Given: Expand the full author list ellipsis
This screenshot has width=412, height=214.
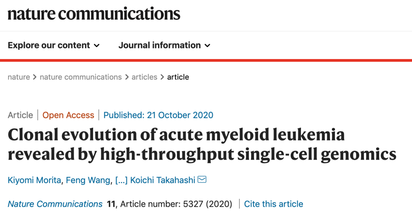Looking at the screenshot, I should 121,180.
